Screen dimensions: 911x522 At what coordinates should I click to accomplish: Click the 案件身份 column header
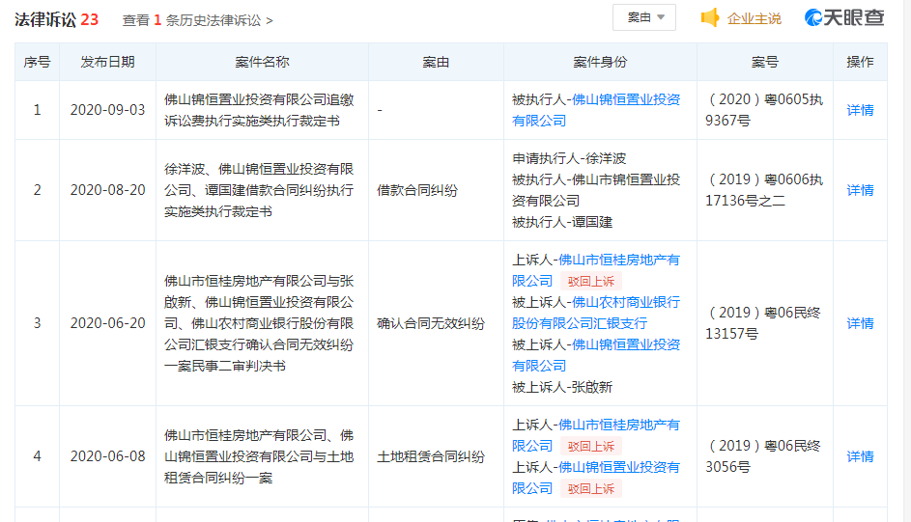click(600, 62)
